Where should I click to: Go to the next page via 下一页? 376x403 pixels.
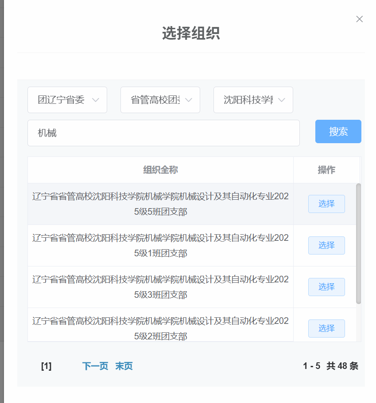(95, 366)
